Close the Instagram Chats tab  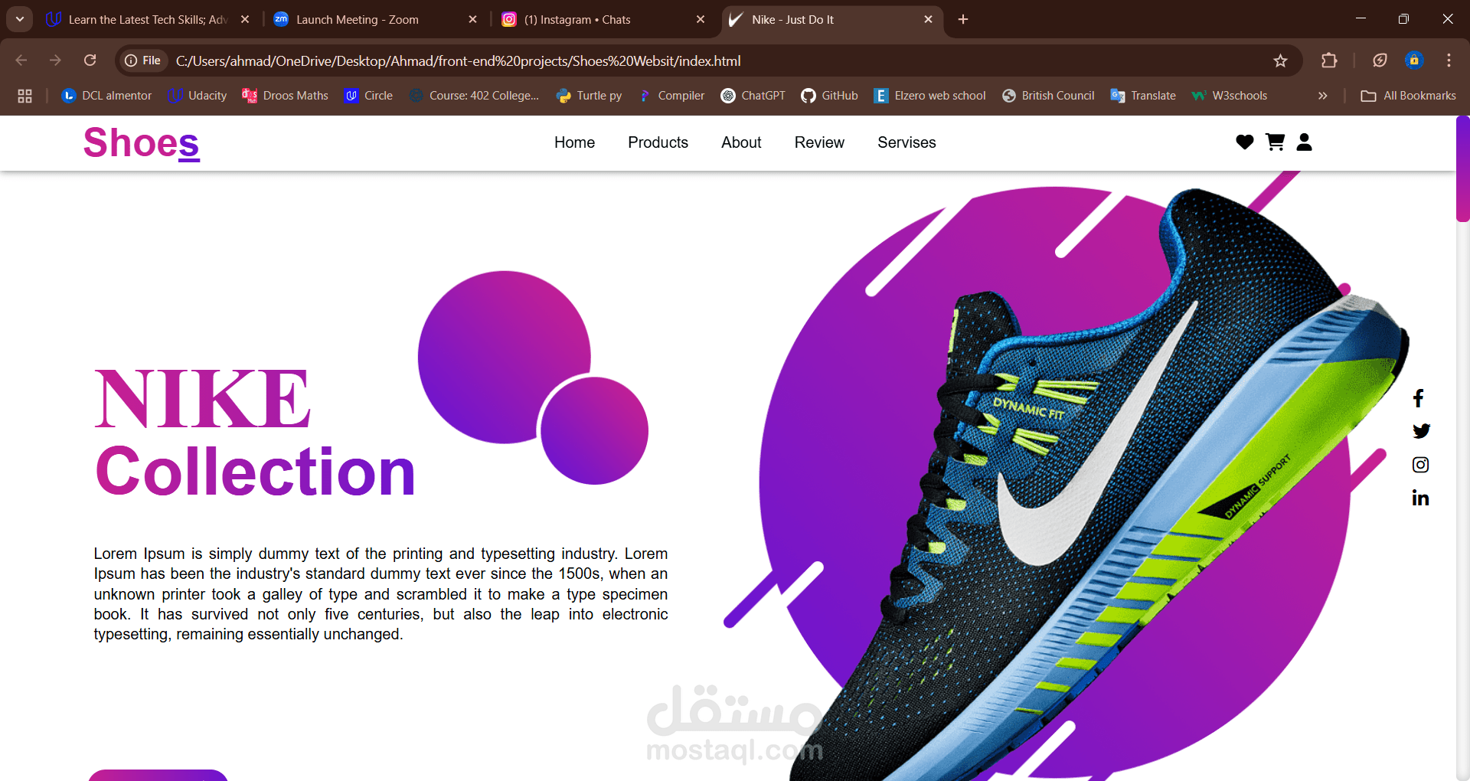click(701, 19)
